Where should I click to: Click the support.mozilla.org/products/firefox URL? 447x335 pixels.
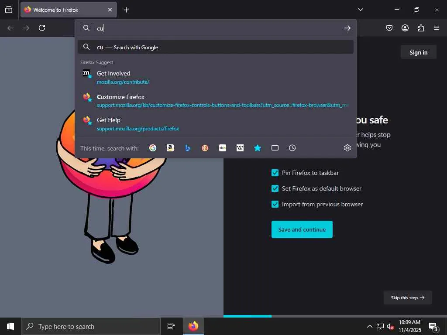tap(138, 129)
